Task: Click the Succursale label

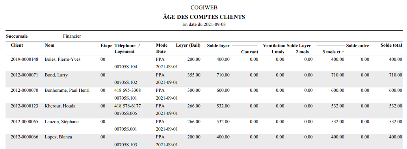Action: click(x=17, y=36)
